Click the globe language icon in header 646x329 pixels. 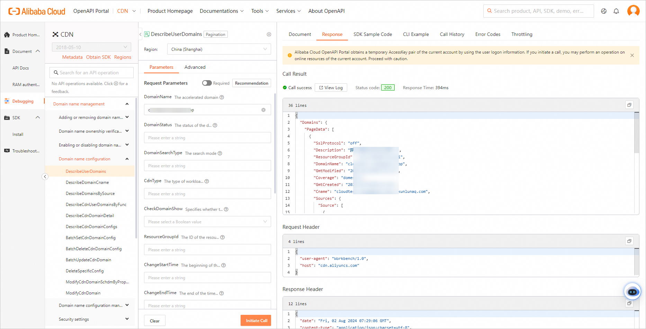[x=604, y=11]
